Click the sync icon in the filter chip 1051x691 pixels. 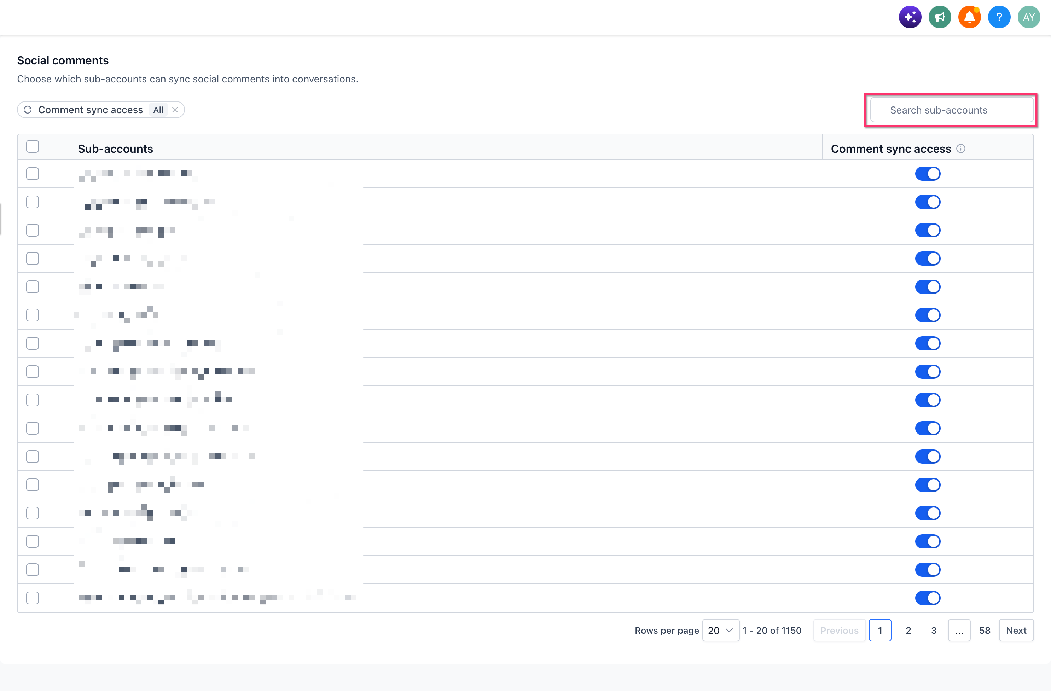click(x=28, y=110)
